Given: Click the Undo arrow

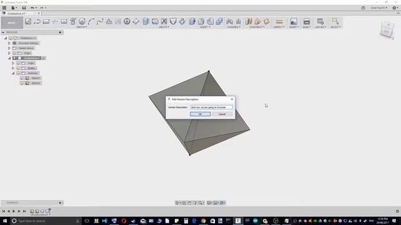Looking at the screenshot, I should click(33, 8).
